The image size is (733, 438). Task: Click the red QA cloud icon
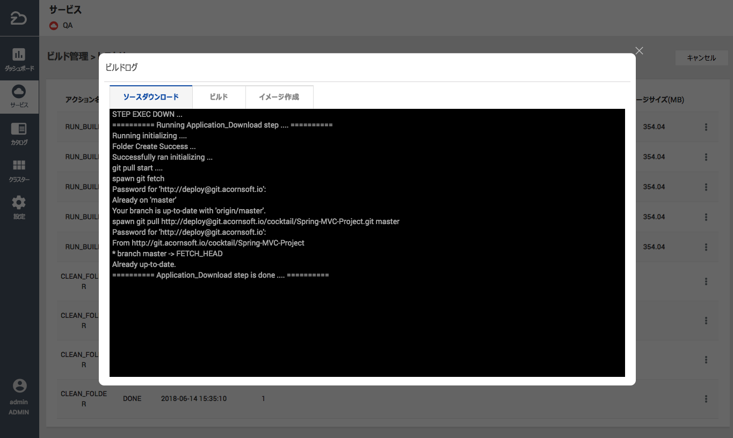(54, 25)
